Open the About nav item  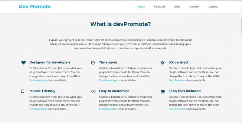[141, 7]
